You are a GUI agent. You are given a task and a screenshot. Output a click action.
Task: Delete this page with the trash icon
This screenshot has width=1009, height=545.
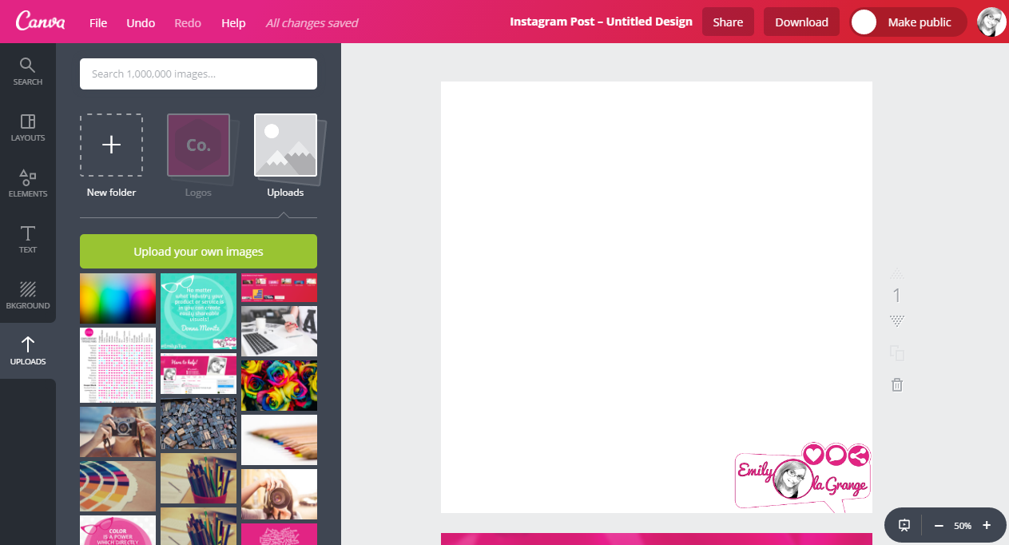[897, 385]
